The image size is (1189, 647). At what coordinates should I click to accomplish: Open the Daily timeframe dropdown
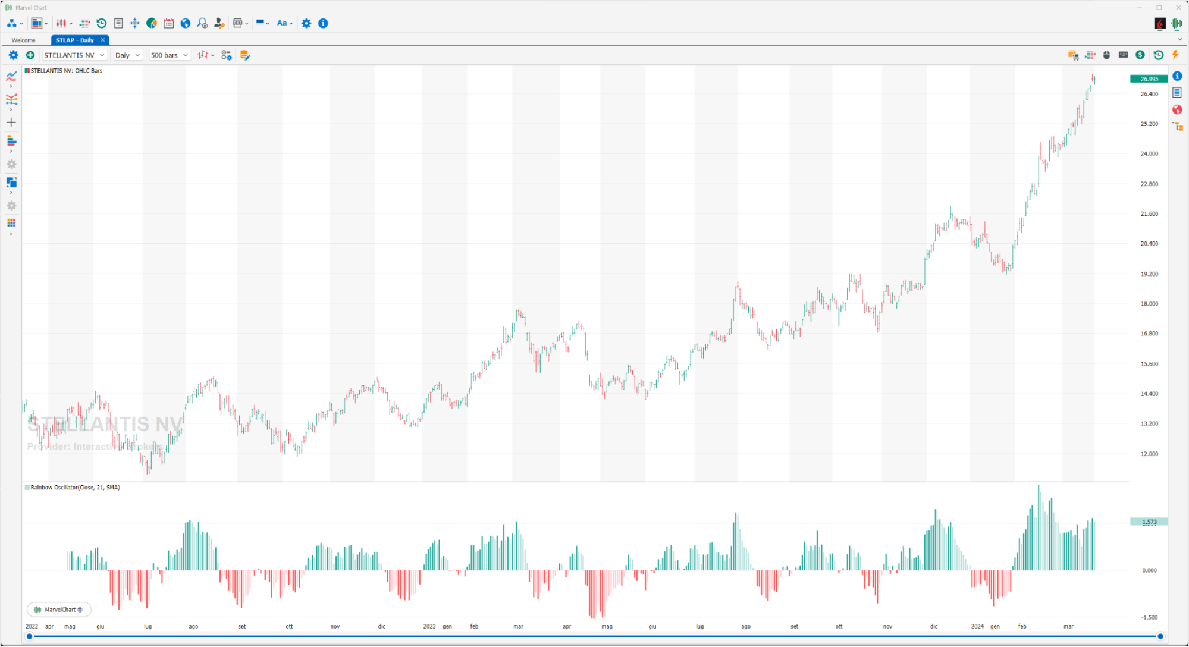127,55
